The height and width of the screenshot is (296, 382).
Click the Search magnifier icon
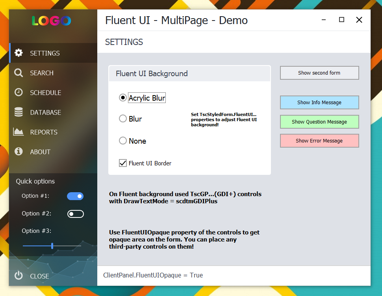point(19,73)
